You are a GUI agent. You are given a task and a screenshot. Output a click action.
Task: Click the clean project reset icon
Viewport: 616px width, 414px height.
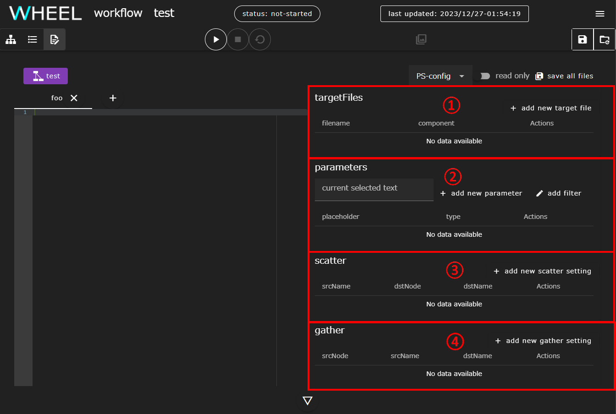tap(260, 39)
